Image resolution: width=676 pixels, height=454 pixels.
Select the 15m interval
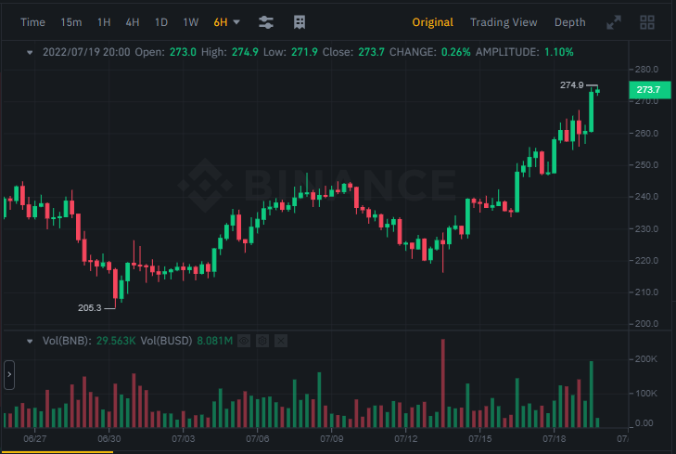(x=71, y=22)
